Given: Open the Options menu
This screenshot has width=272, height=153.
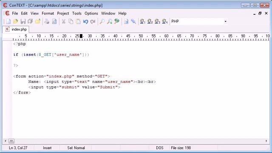Looking at the screenshot, I should point(91,13).
